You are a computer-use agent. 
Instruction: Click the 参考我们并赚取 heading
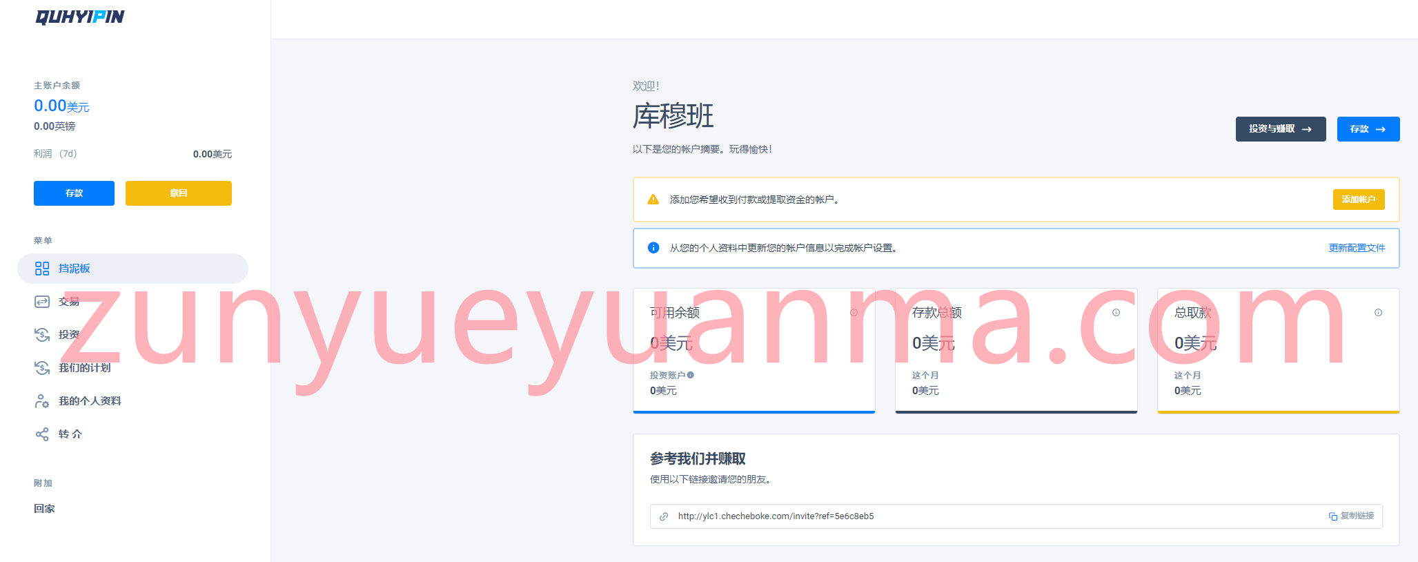pyautogui.click(x=698, y=459)
